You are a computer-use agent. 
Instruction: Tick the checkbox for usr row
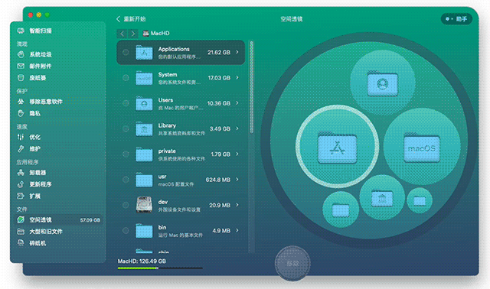126,180
